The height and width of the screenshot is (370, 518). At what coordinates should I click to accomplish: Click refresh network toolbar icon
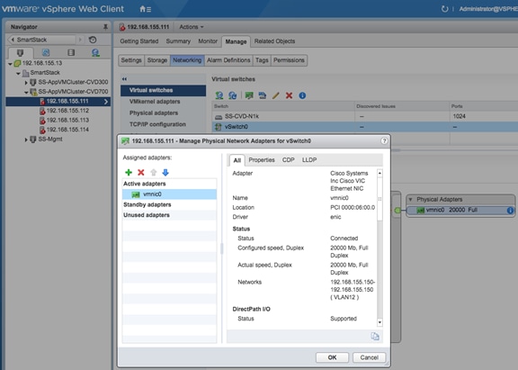[233, 95]
